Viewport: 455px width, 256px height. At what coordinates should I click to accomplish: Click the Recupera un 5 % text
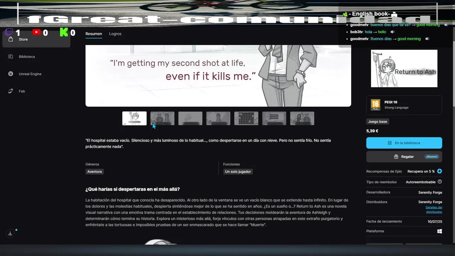421,171
